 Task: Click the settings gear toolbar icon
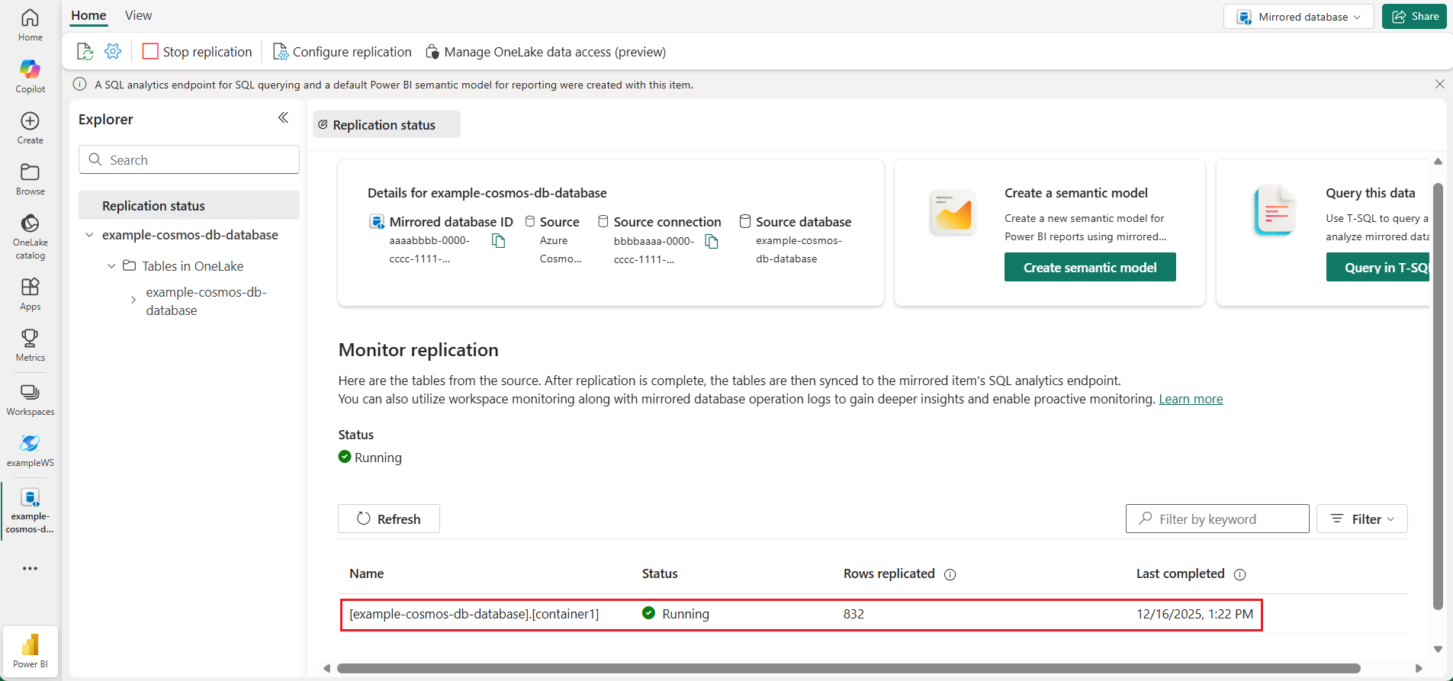pyautogui.click(x=113, y=51)
